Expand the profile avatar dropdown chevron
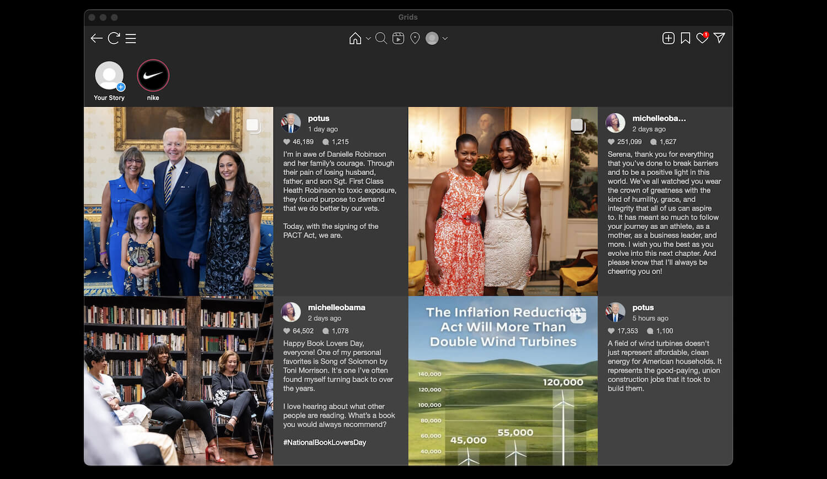This screenshot has height=479, width=827. 445,39
